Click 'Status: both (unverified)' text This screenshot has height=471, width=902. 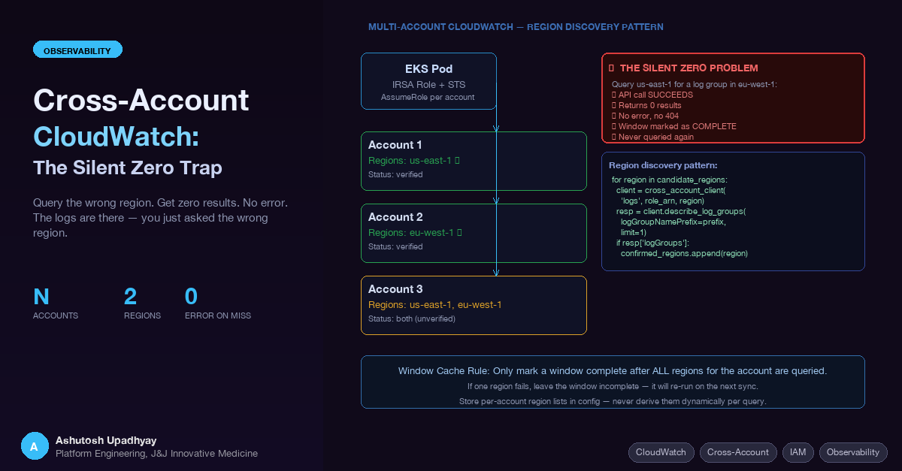(412, 319)
